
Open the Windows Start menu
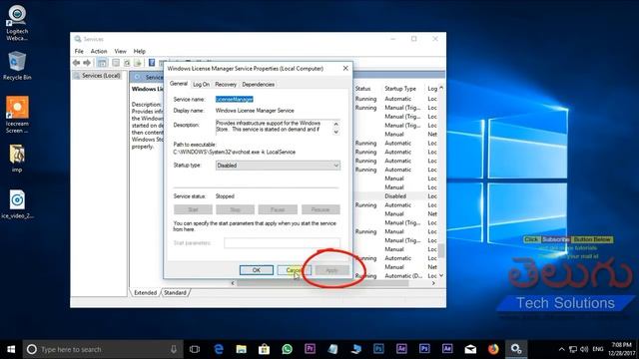coord(11,349)
